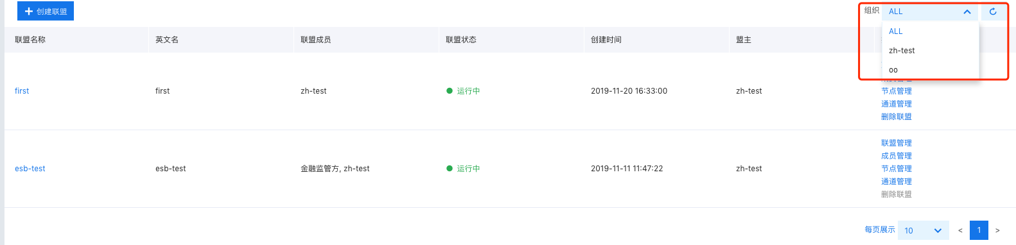Open 节点管理 for the first alliance

coord(897,91)
